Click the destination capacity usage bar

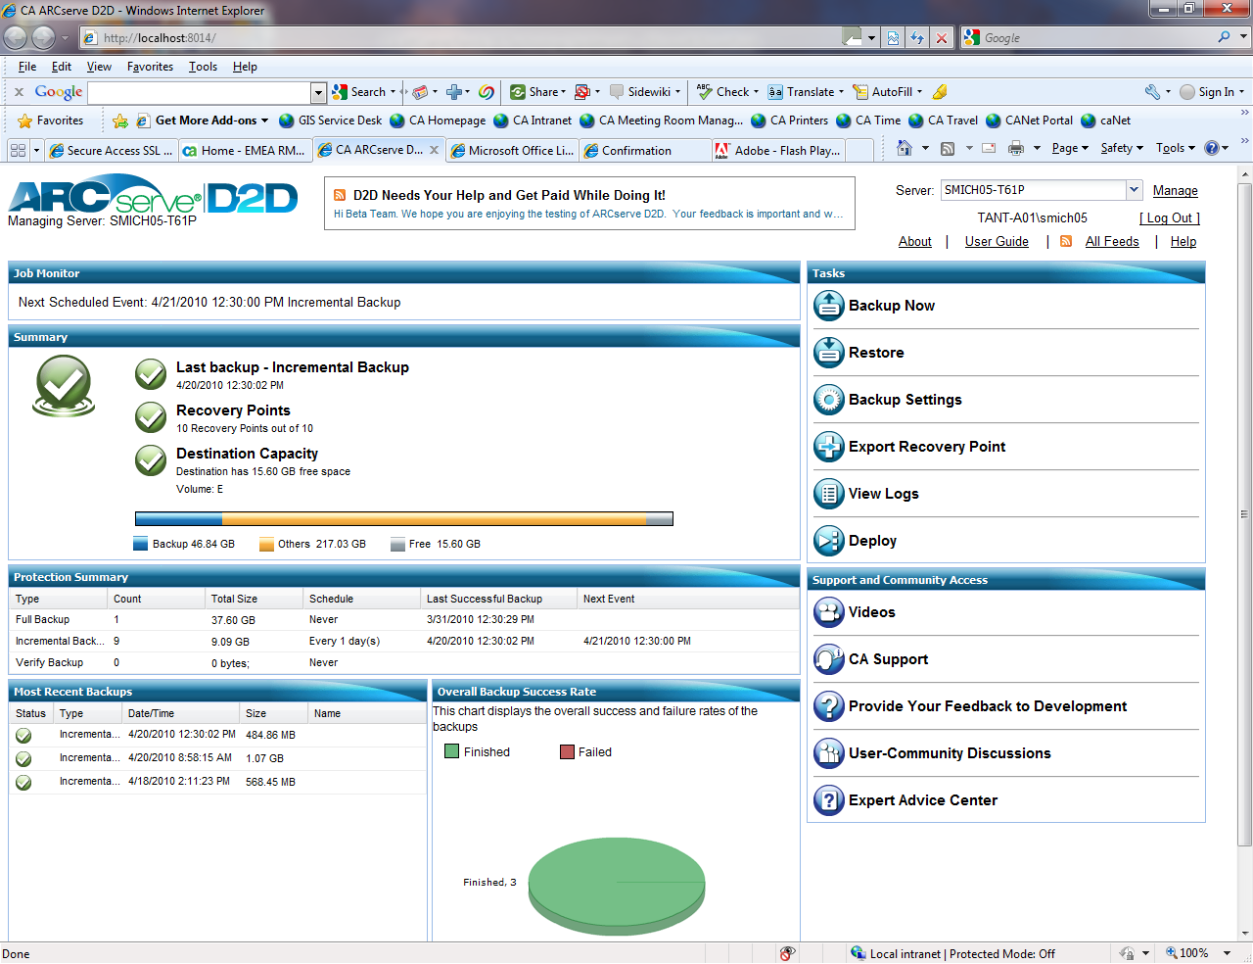[404, 519]
